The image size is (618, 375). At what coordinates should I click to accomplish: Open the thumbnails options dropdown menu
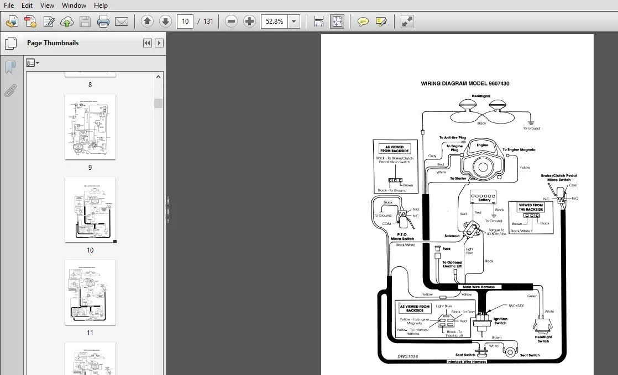click(x=32, y=63)
